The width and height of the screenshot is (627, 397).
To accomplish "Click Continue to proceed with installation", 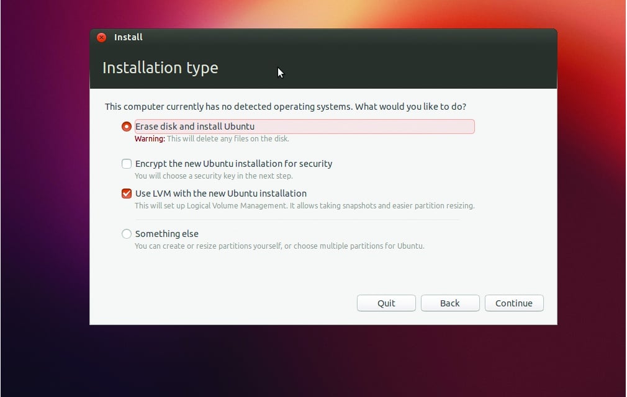I will pyautogui.click(x=513, y=303).
